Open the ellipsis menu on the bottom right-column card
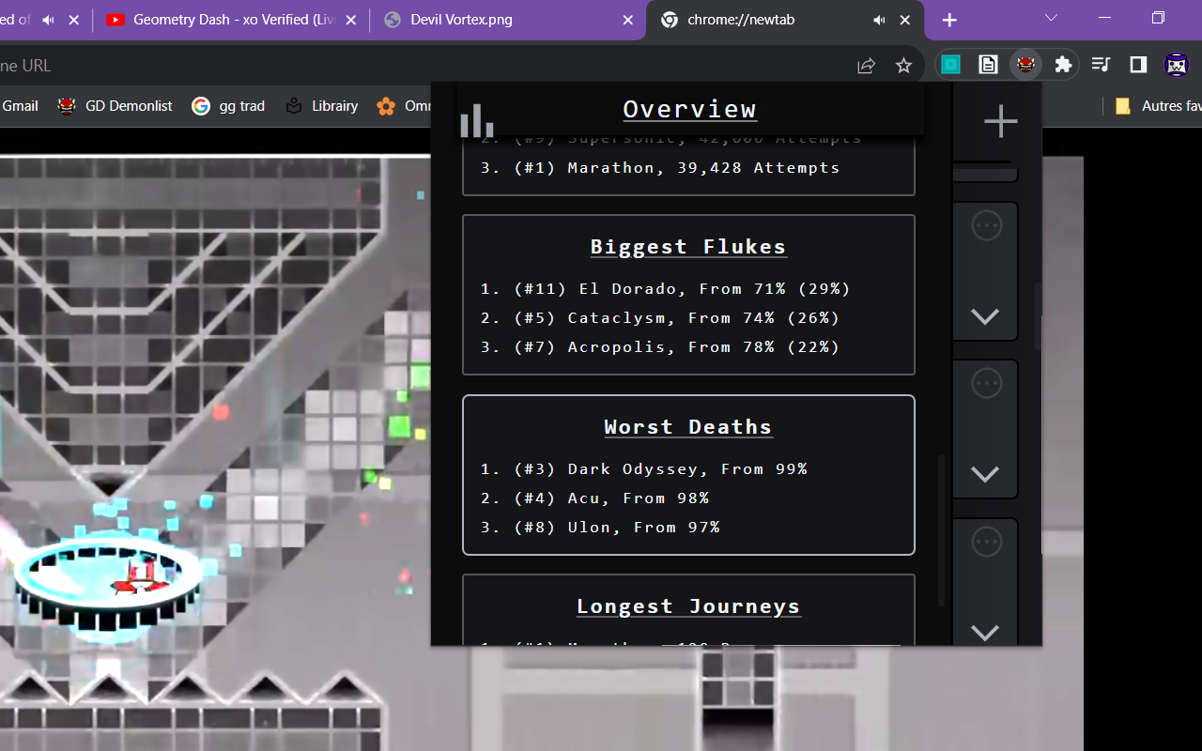Image resolution: width=1202 pixels, height=751 pixels. click(987, 542)
